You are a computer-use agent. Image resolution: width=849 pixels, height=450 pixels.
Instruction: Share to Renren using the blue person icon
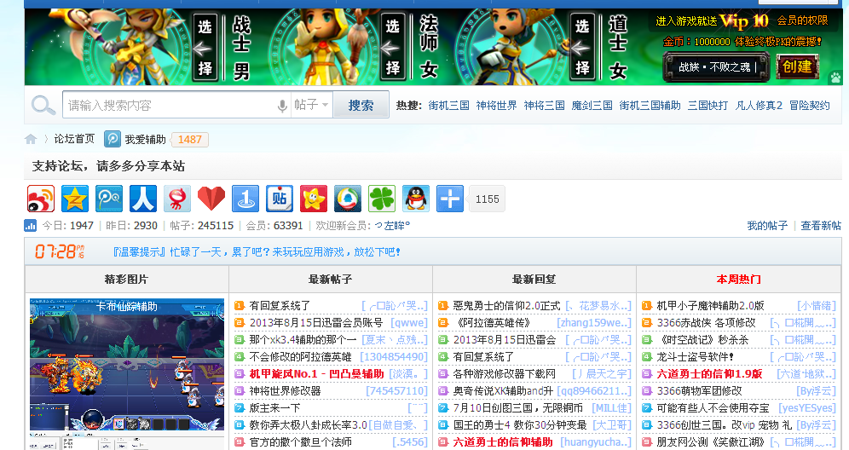coord(143,199)
